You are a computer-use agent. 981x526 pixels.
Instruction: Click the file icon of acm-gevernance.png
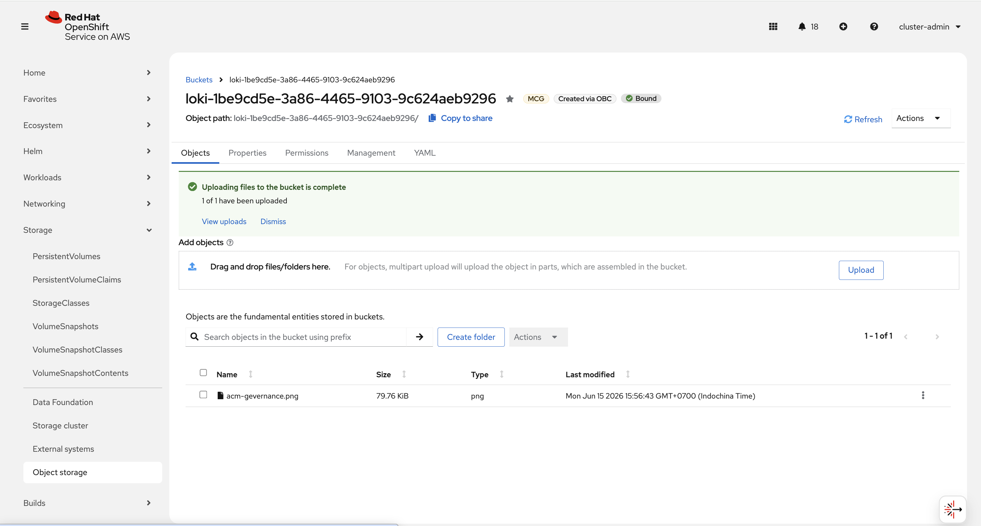220,395
